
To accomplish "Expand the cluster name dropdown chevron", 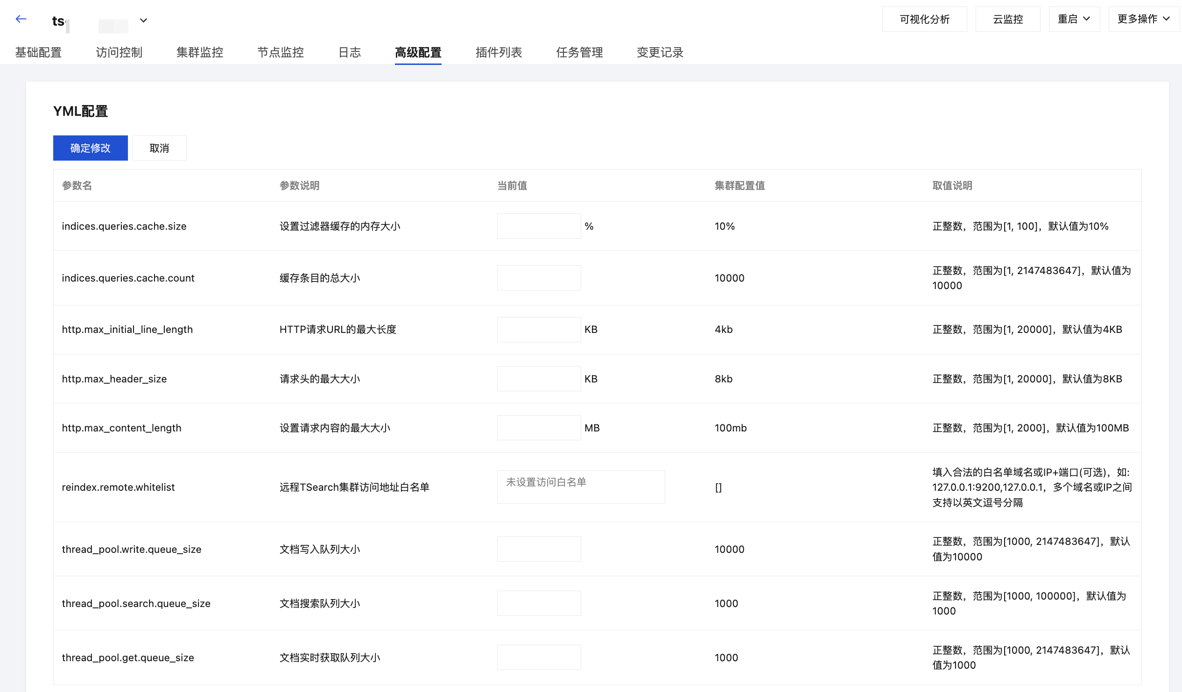I will coord(143,20).
